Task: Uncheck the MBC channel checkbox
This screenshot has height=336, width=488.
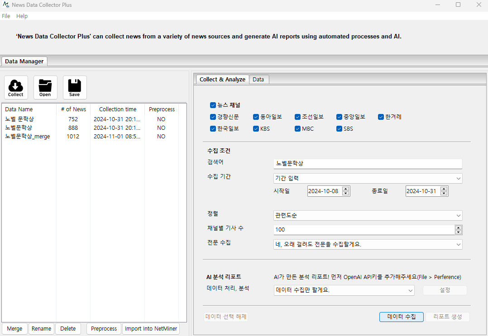Action: click(297, 129)
